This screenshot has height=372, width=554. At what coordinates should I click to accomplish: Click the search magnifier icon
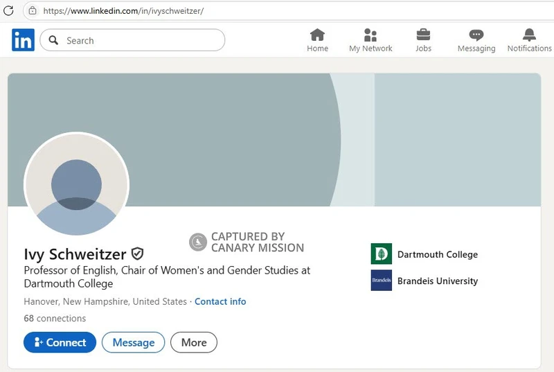(x=53, y=40)
